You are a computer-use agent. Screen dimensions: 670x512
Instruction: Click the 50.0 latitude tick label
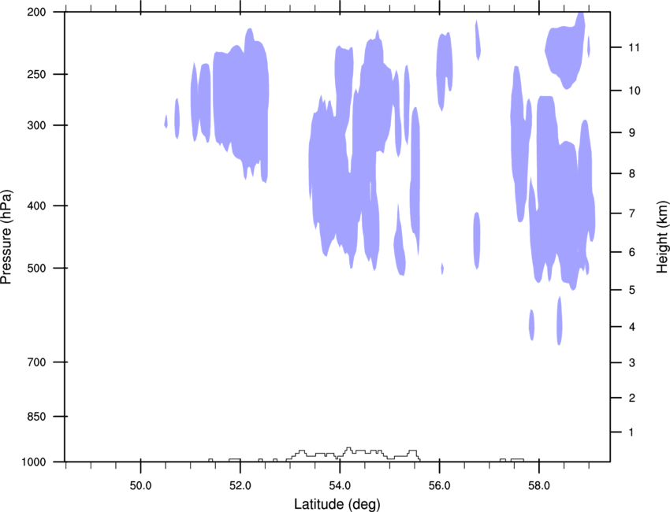140,486
